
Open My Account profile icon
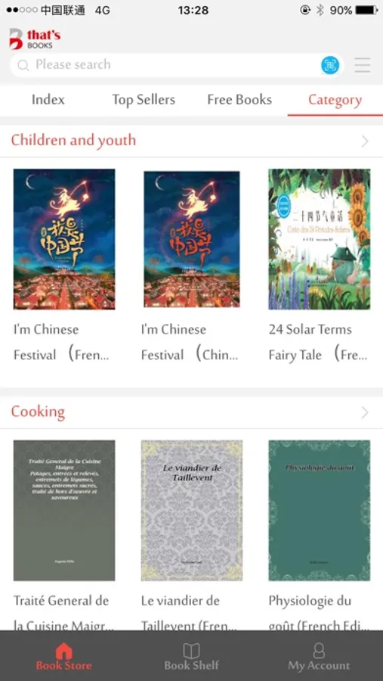coord(319,651)
